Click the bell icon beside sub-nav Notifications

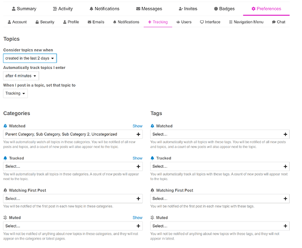tap(115, 22)
